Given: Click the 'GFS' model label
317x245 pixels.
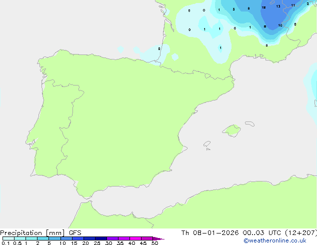Looking at the screenshot, I should tap(75, 233).
